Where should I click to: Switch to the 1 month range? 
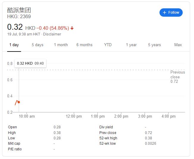(x=61, y=45)
